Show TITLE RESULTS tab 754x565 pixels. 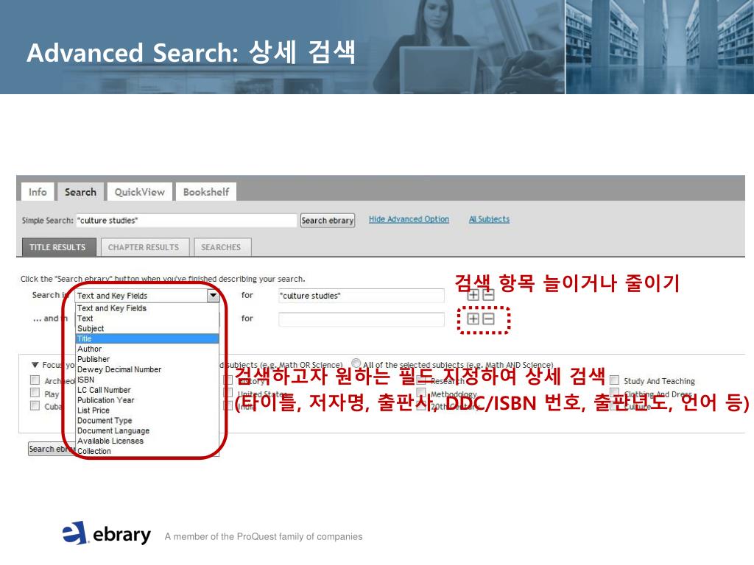57,247
